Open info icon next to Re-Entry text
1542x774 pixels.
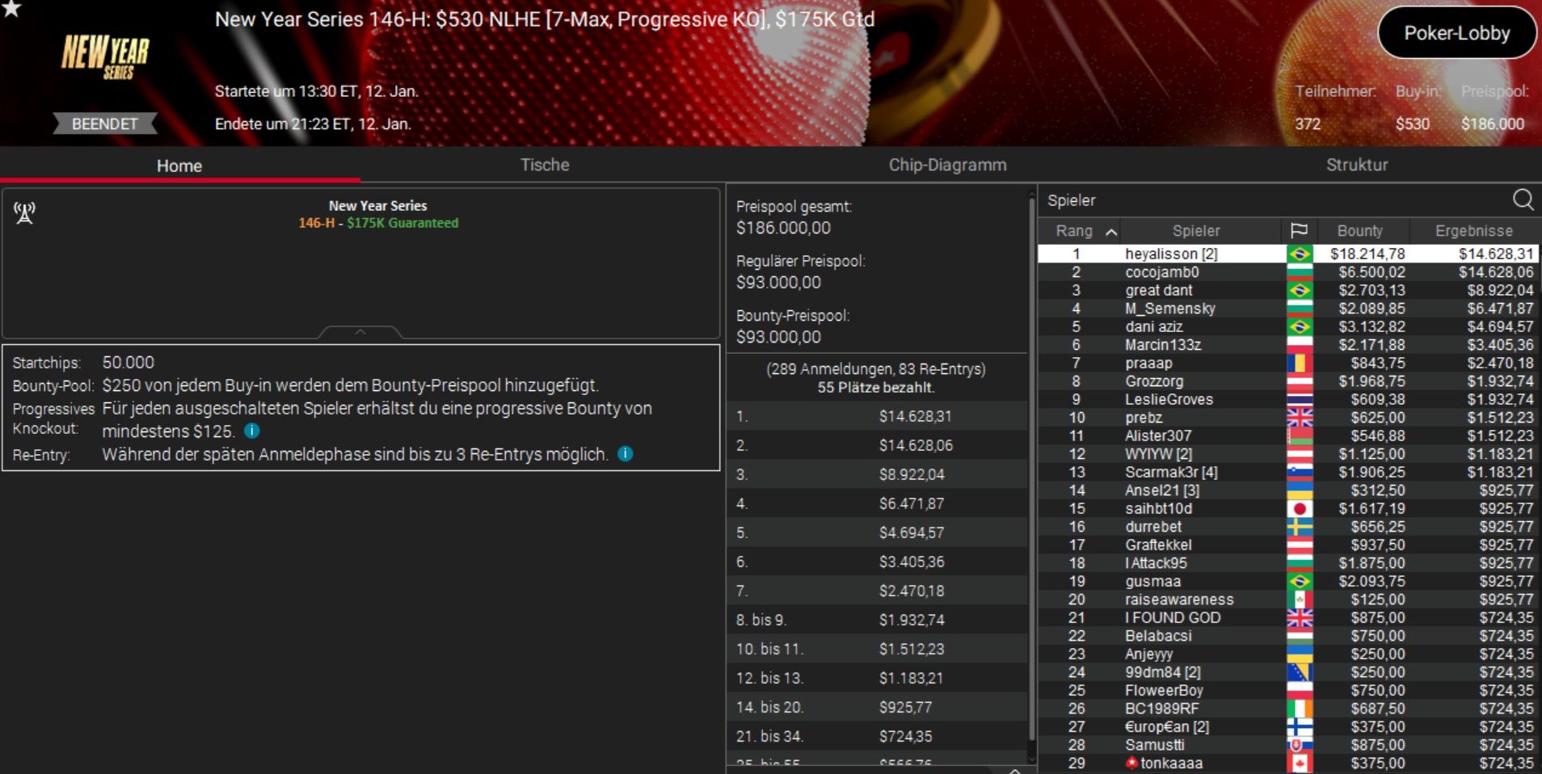click(x=625, y=454)
